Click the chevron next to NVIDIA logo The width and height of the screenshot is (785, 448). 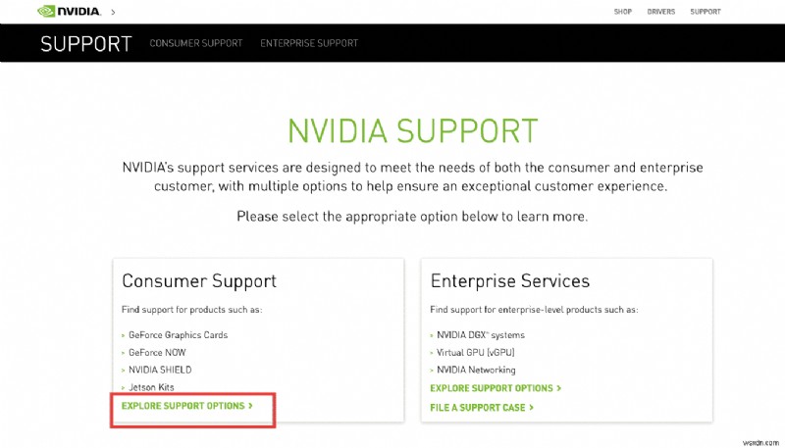click(x=113, y=12)
